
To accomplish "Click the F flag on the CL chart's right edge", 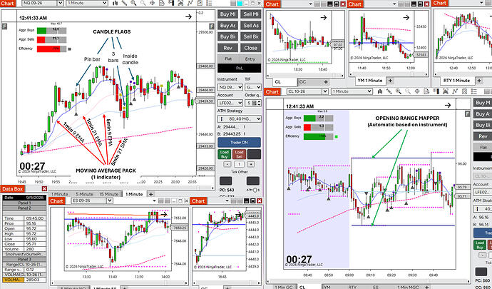I will click(x=467, y=113).
